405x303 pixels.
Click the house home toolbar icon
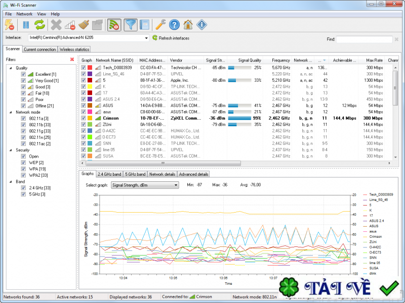coord(188,24)
